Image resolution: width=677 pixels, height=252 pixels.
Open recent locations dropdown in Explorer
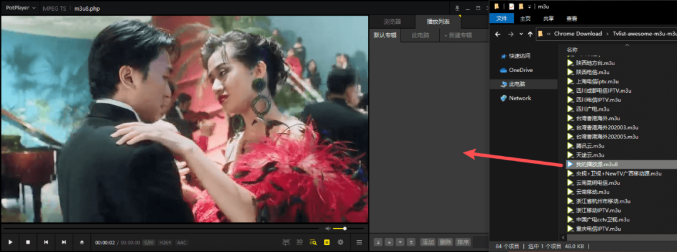click(521, 34)
